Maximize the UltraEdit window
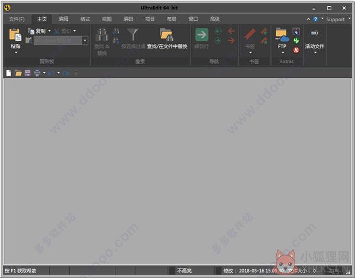The image size is (355, 278). tap(329, 8)
